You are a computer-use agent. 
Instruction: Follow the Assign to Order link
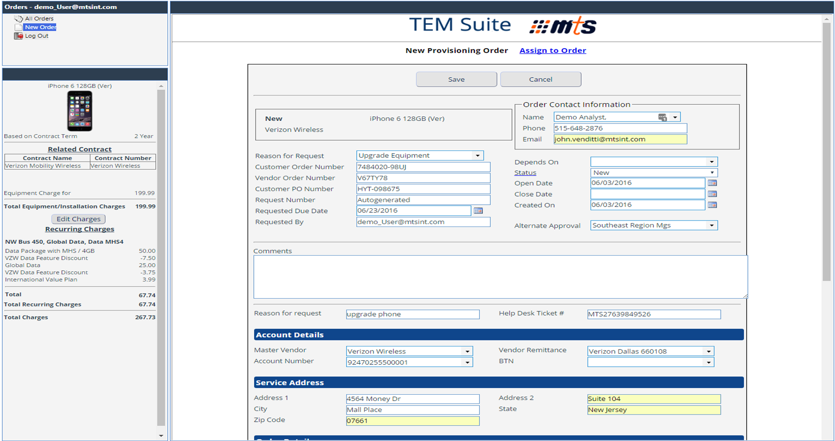pos(552,50)
